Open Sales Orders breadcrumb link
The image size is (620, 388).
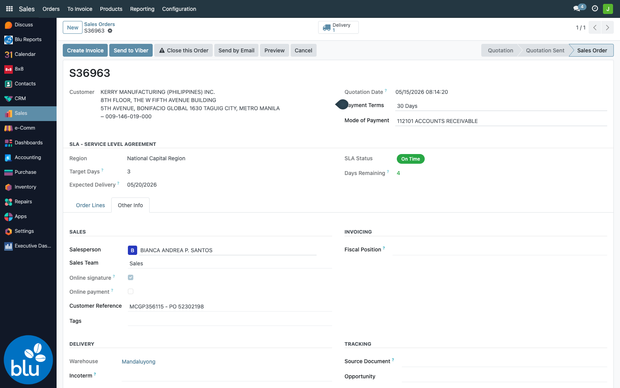coord(100,24)
